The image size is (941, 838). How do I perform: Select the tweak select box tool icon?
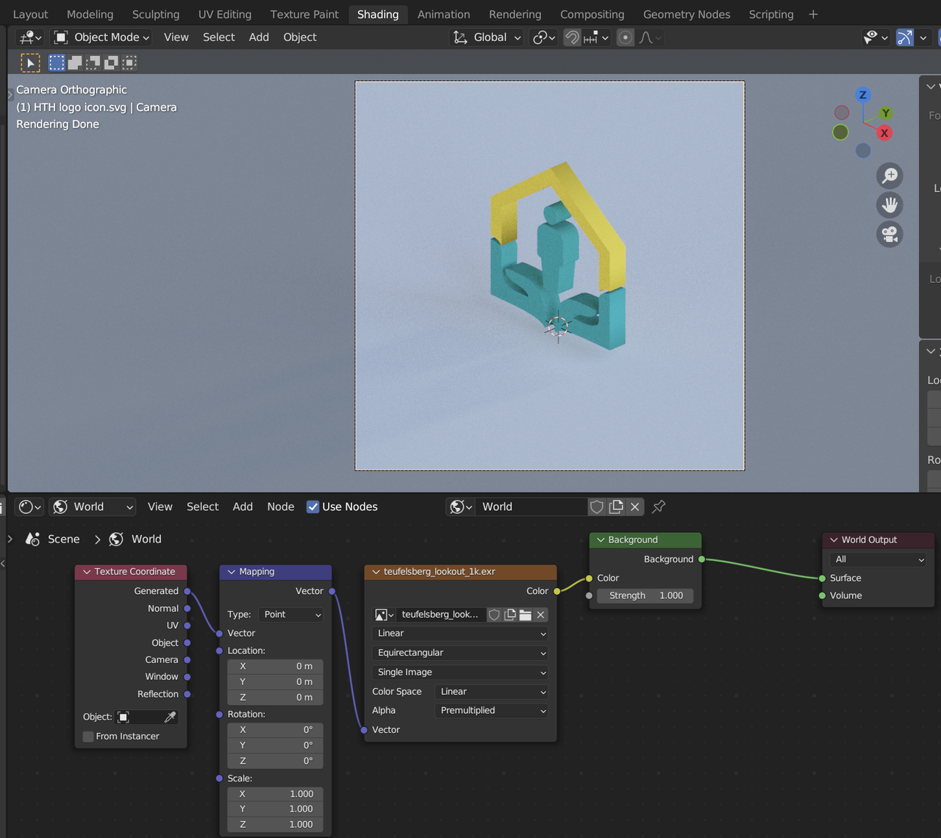pyautogui.click(x=30, y=63)
